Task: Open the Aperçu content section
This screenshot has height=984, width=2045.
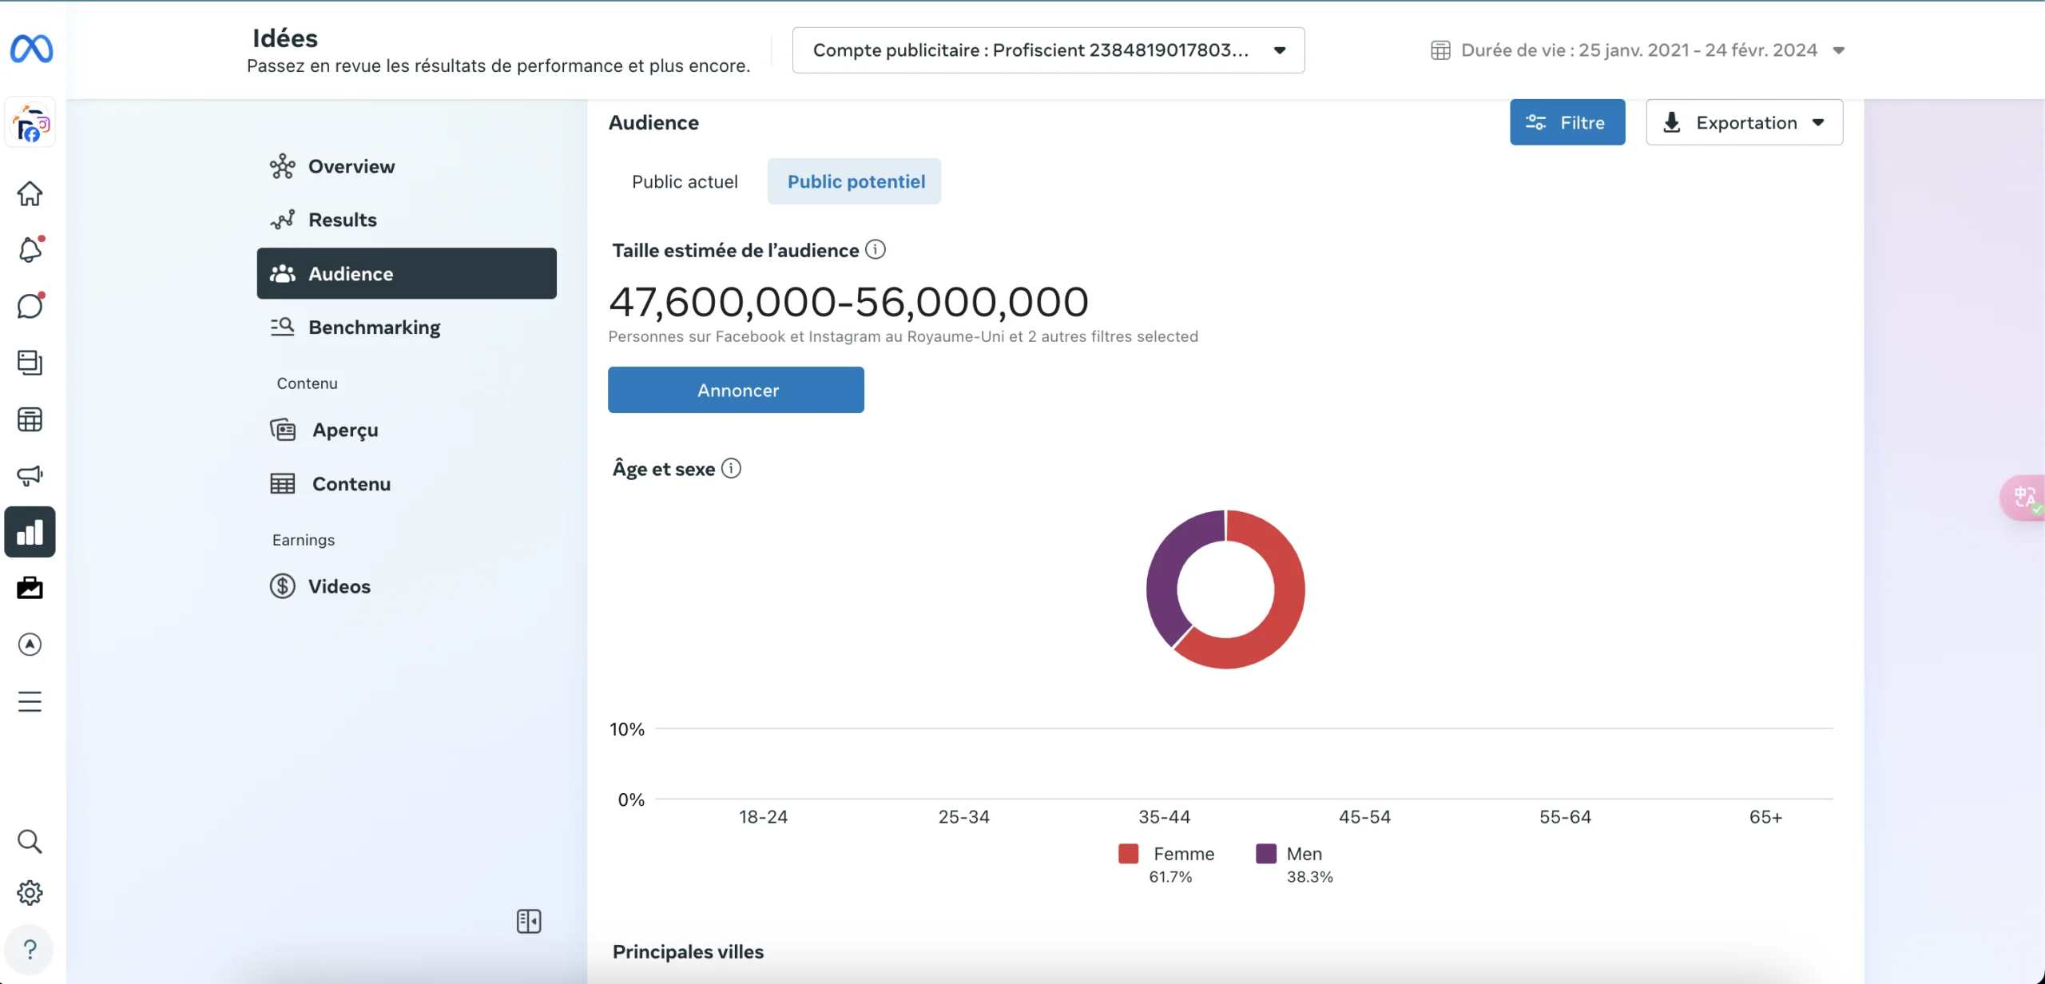Action: click(407, 430)
